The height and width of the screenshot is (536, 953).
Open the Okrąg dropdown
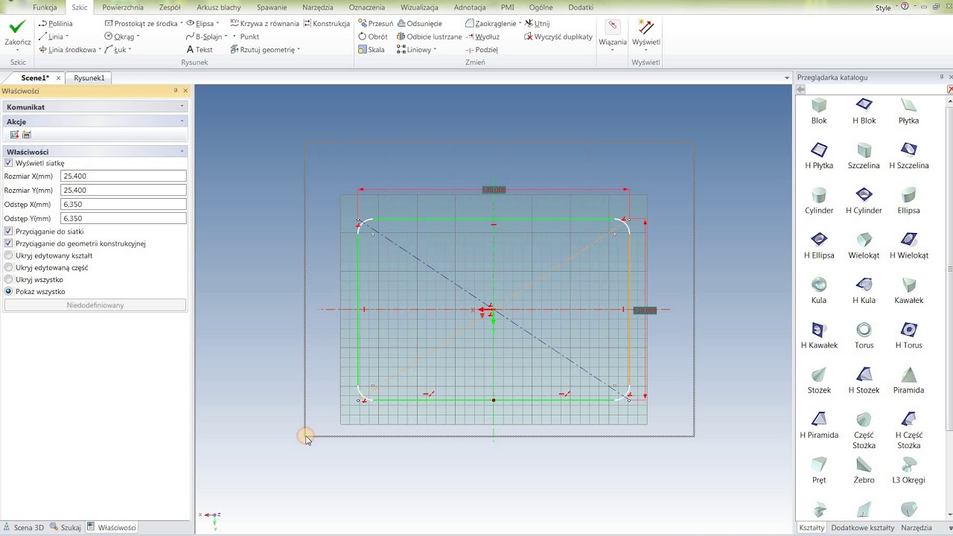[x=138, y=36]
